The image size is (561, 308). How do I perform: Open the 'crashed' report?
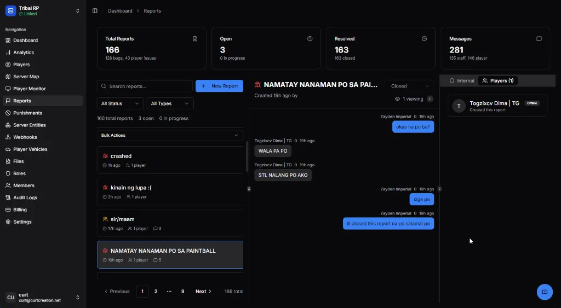[170, 160]
